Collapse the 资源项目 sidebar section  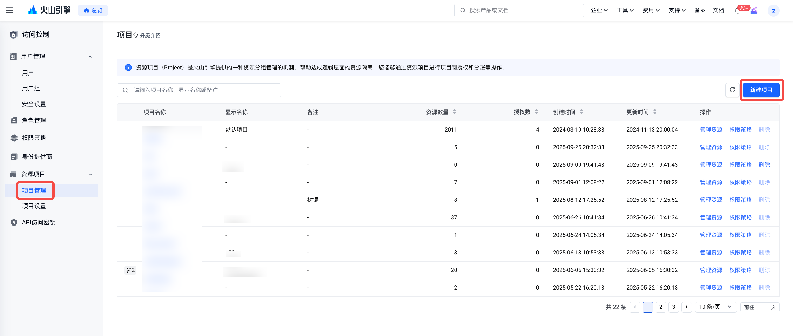(x=90, y=174)
